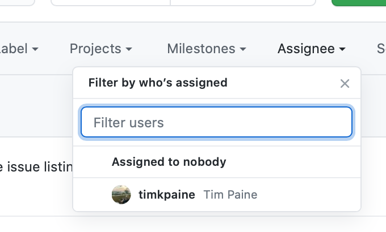Screen dimensions: 386x232
Task: Click the Tim Paine full name text
Action: tap(230, 195)
